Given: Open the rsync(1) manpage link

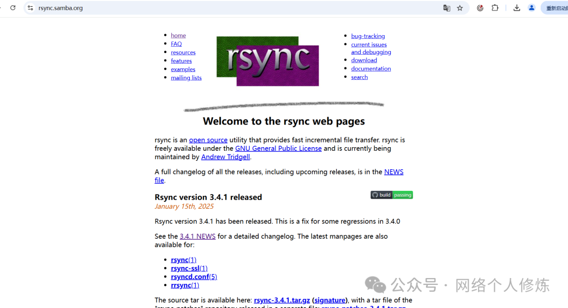Looking at the screenshot, I should click(x=184, y=260).
